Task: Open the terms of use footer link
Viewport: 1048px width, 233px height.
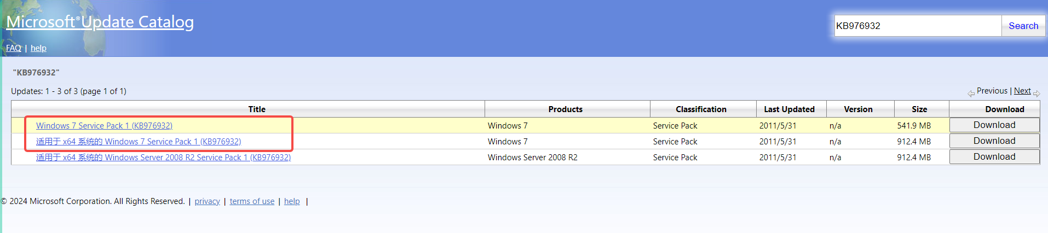Action: click(x=252, y=201)
